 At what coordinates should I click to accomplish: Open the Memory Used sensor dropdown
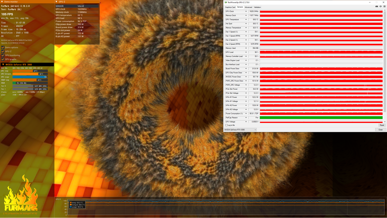coord(246,48)
